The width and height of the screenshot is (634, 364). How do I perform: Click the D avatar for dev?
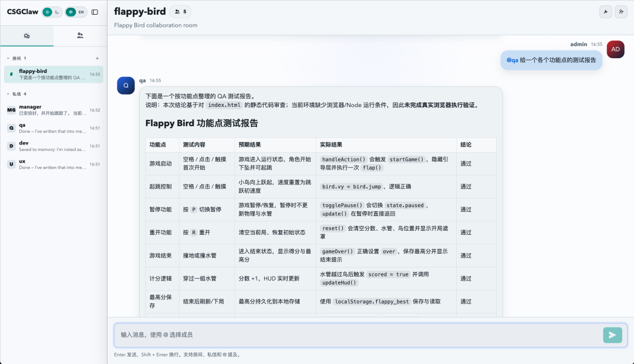point(11,146)
